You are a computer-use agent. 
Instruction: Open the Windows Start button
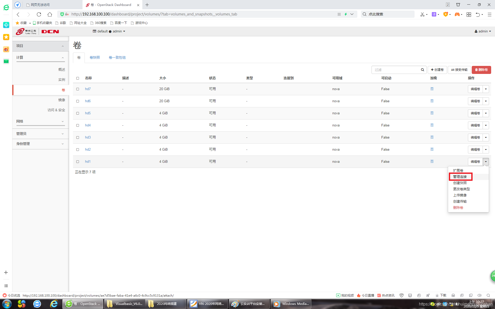pos(7,304)
